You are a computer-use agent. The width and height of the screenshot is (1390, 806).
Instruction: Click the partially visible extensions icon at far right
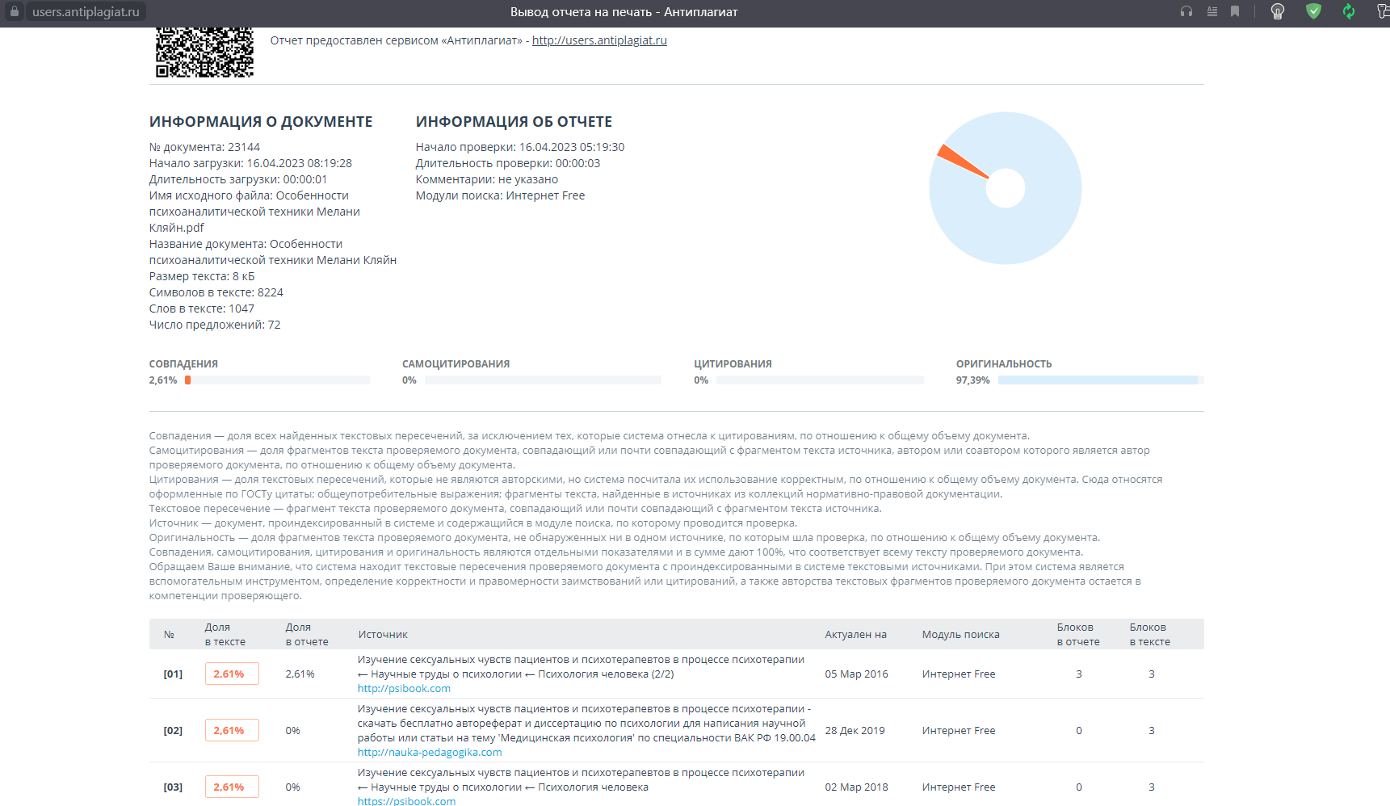[1382, 11]
